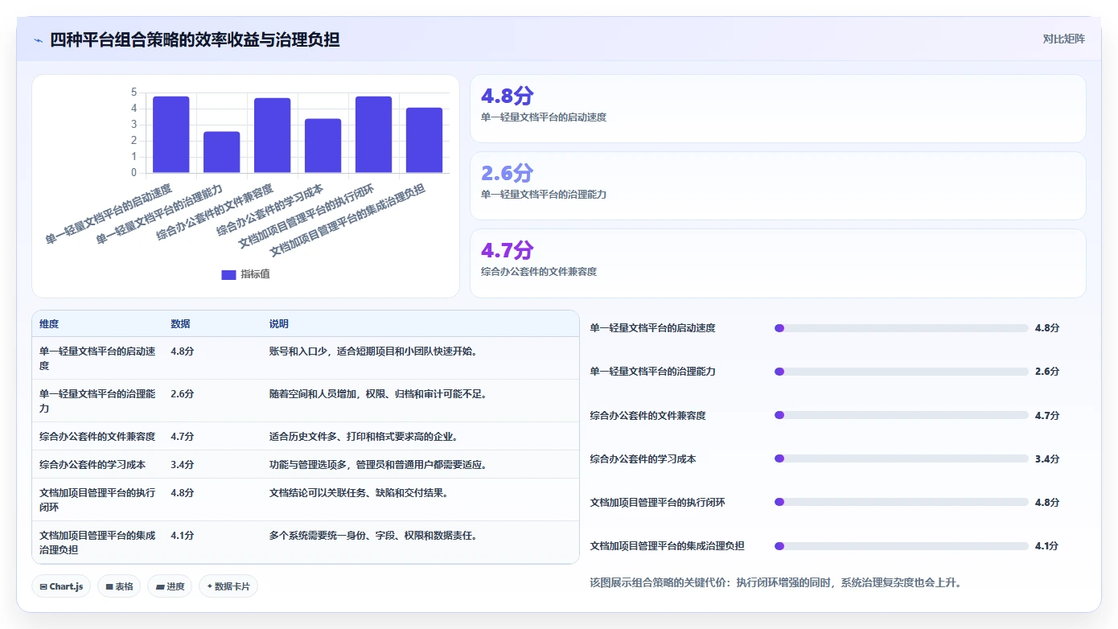Click the chart bar for 文档加项目管理平台的执行闭环
Screen dimensions: 1118x629
click(374, 134)
